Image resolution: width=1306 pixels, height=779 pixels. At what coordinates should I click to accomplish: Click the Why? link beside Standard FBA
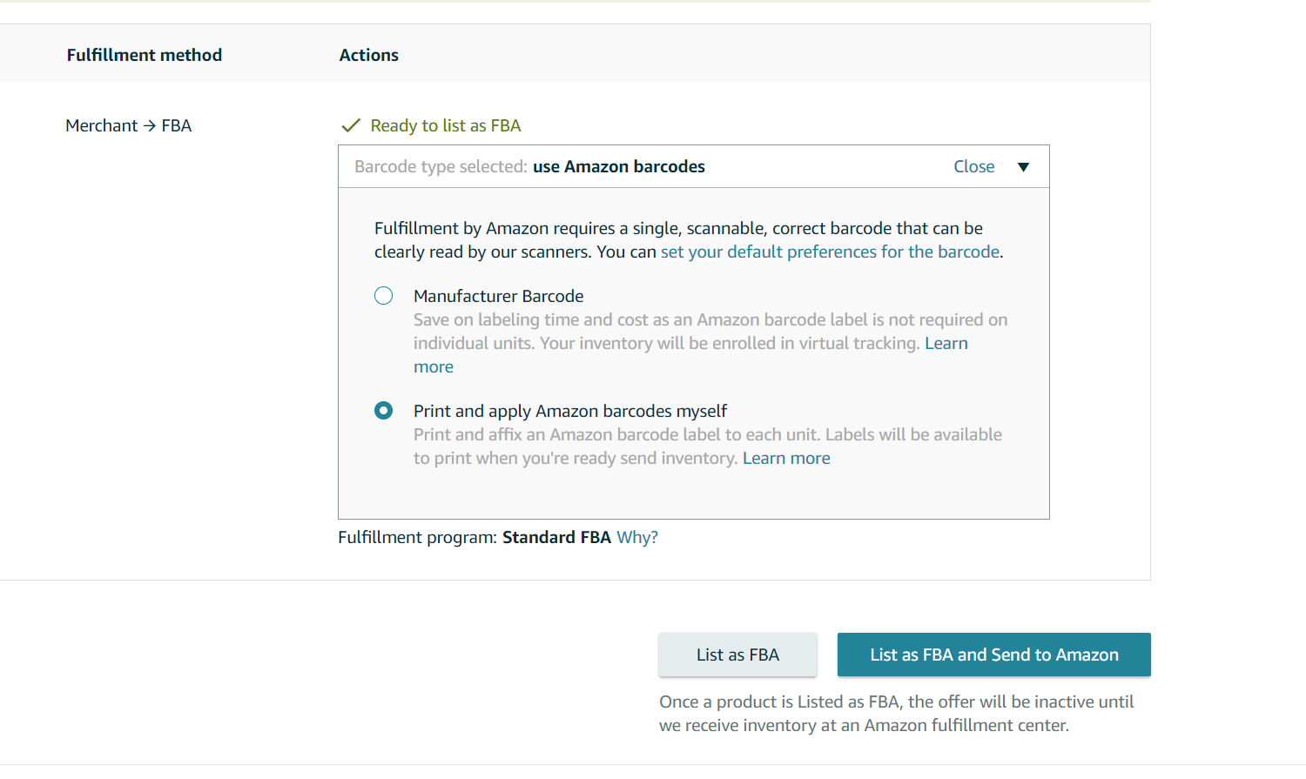click(637, 537)
